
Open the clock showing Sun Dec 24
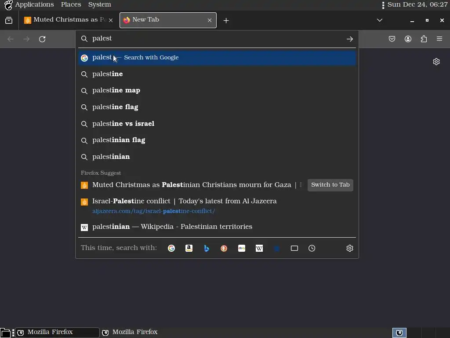pyautogui.click(x=417, y=4)
